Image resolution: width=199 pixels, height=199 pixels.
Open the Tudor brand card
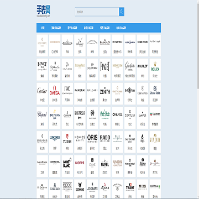[x=67, y=142]
